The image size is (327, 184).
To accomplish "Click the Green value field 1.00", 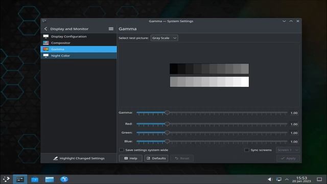I will pos(294,133).
